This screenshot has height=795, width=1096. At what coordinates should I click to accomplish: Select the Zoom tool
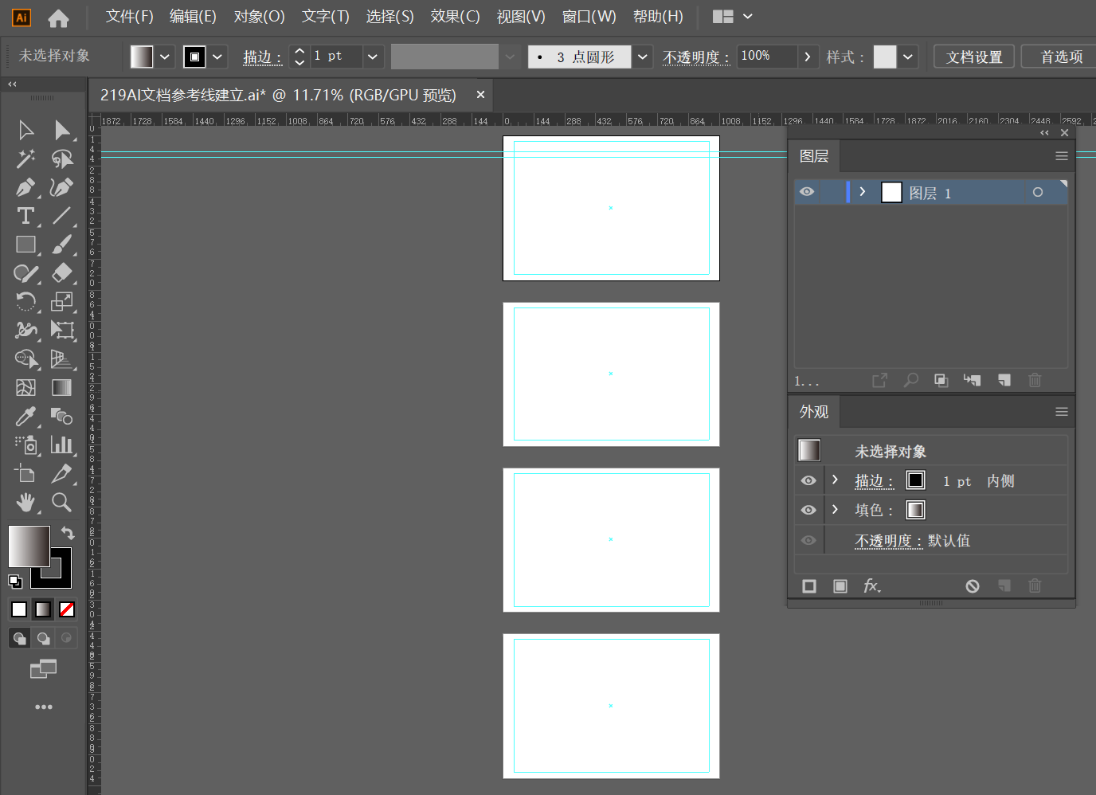tap(61, 502)
